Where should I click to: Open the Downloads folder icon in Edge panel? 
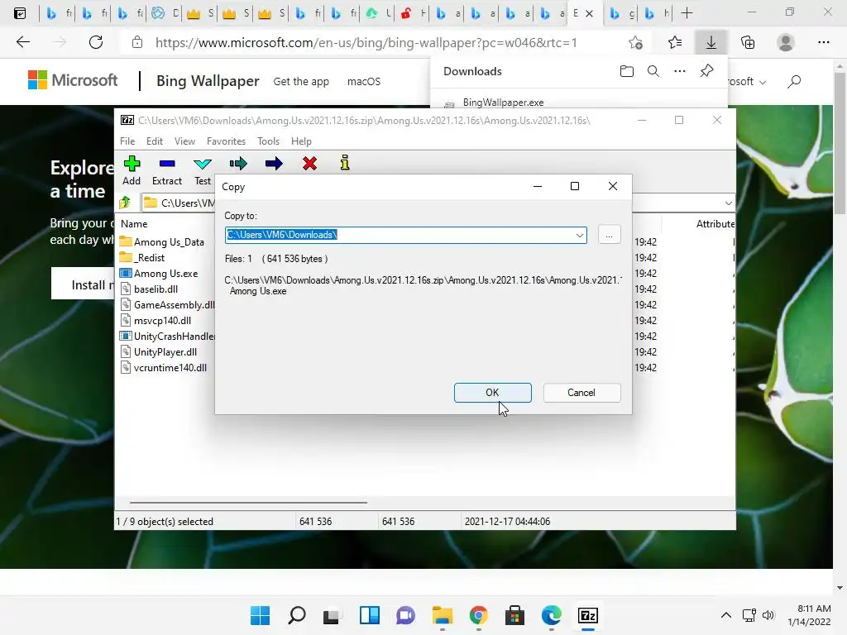click(x=627, y=71)
